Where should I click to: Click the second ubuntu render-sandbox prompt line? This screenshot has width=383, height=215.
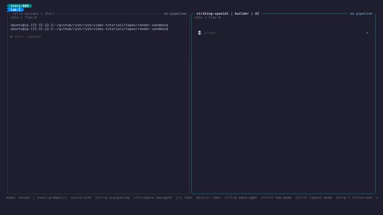pos(89,29)
